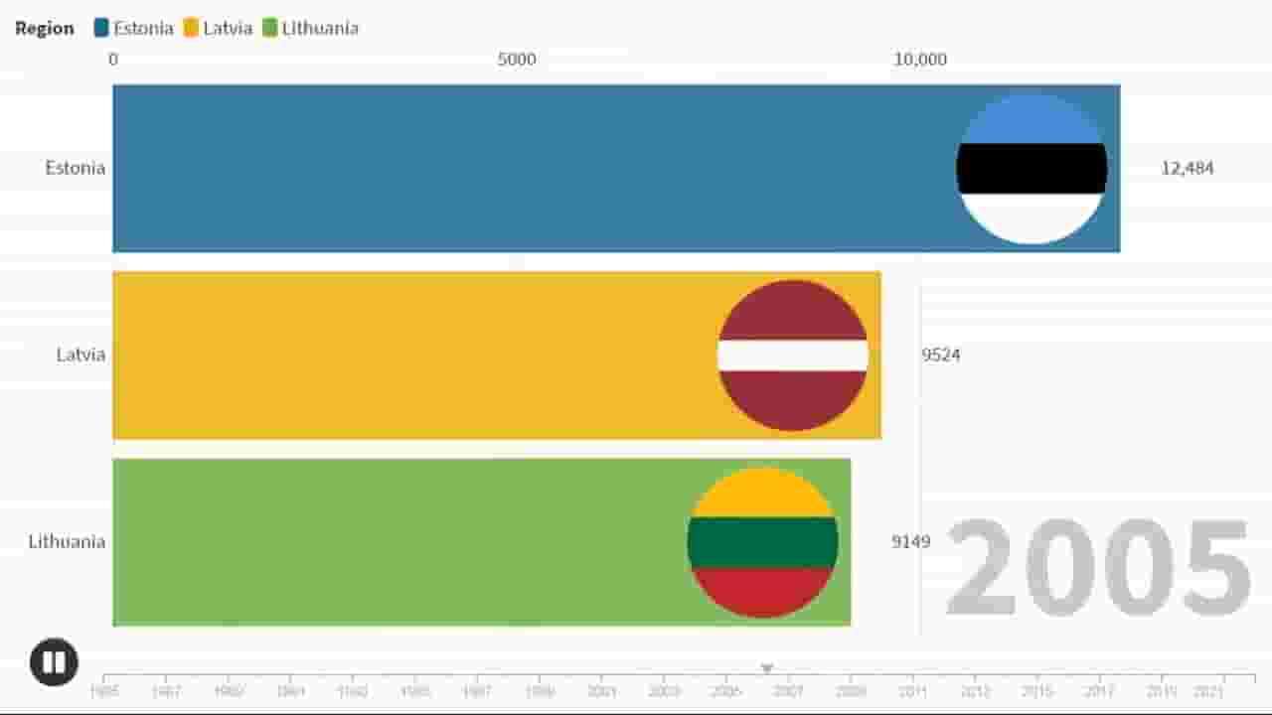Toggle the Estonia legend item
This screenshot has width=1272, height=715.
134,28
